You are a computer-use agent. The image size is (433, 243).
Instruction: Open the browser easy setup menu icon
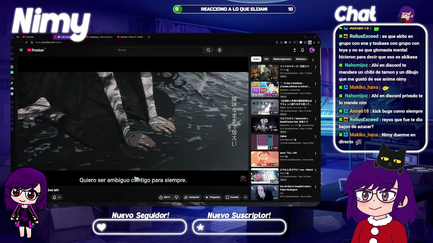click(319, 42)
